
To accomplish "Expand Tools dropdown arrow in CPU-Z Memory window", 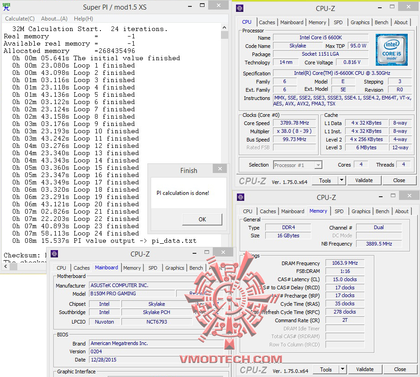I will point(342,370).
